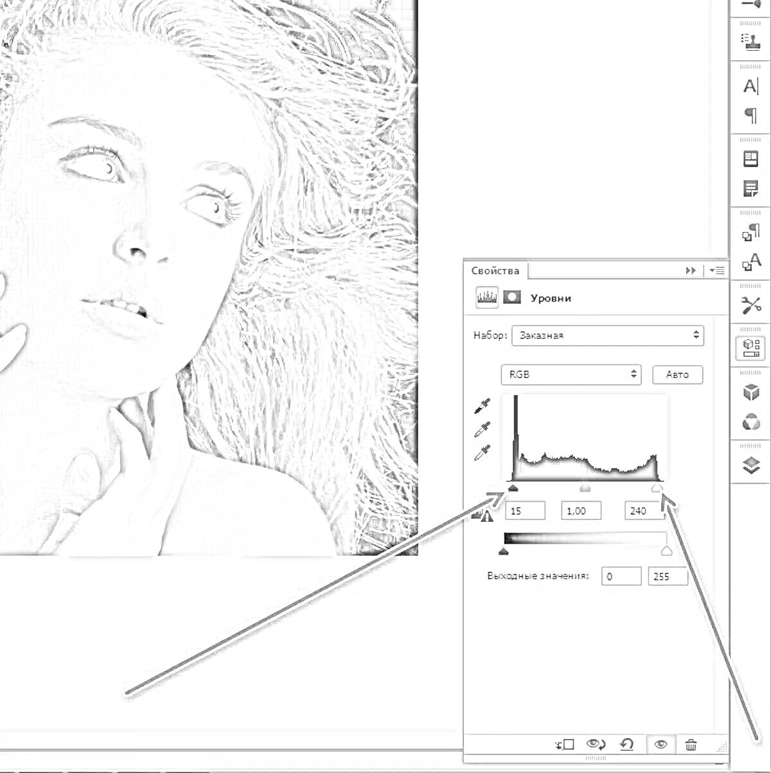Screen dimensions: 771x773
Task: Select the black point eyedropper
Action: pos(482,405)
